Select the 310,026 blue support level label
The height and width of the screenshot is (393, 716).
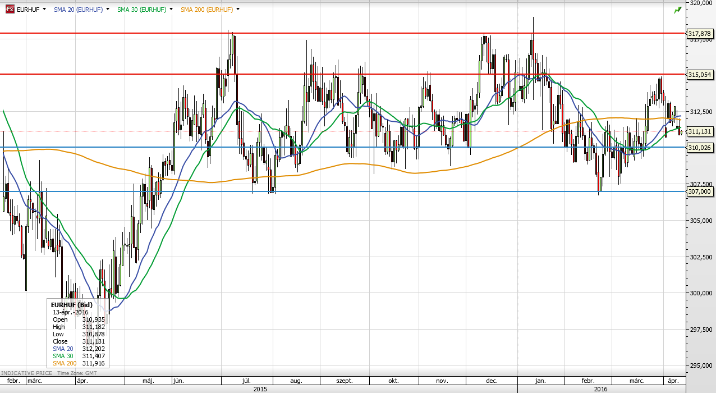(700, 148)
